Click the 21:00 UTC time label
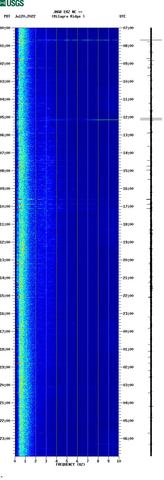The image size is (164, 480). pos(128,278)
